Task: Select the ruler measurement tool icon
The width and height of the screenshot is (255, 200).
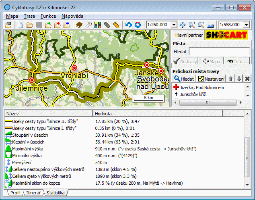Action: coord(117,25)
